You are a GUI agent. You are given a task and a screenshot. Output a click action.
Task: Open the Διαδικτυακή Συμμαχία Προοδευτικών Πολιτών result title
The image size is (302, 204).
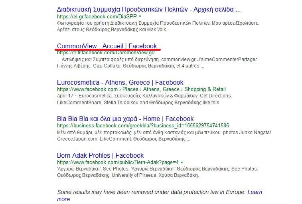coord(148,9)
